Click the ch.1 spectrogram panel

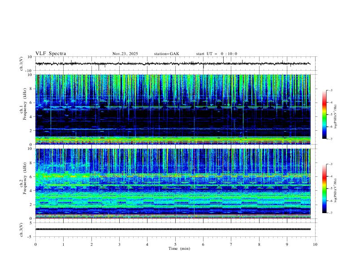(x=173, y=109)
